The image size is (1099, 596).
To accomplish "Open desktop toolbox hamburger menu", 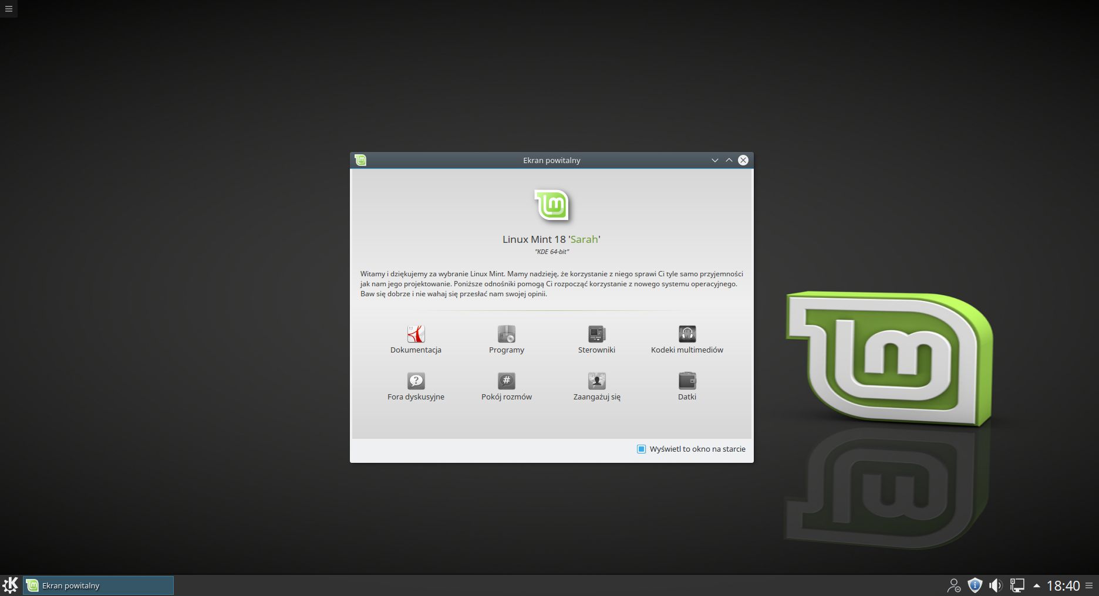I will [8, 9].
